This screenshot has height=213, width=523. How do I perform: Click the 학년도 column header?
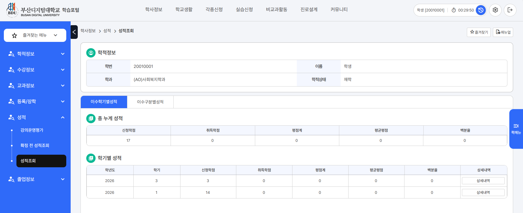(110, 170)
